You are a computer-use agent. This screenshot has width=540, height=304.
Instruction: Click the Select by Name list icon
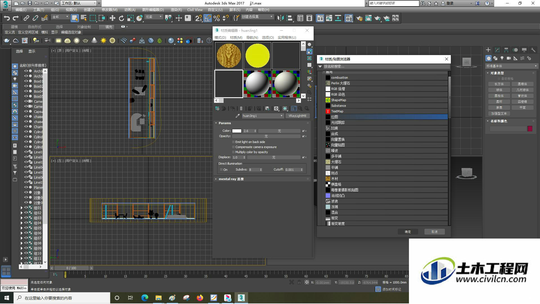(x=84, y=18)
